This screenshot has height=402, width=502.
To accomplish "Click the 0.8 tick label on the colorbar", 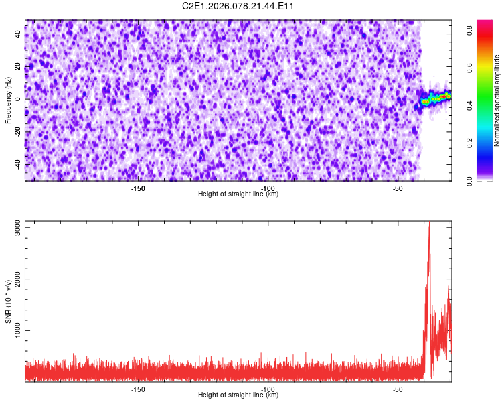I will click(x=471, y=30).
